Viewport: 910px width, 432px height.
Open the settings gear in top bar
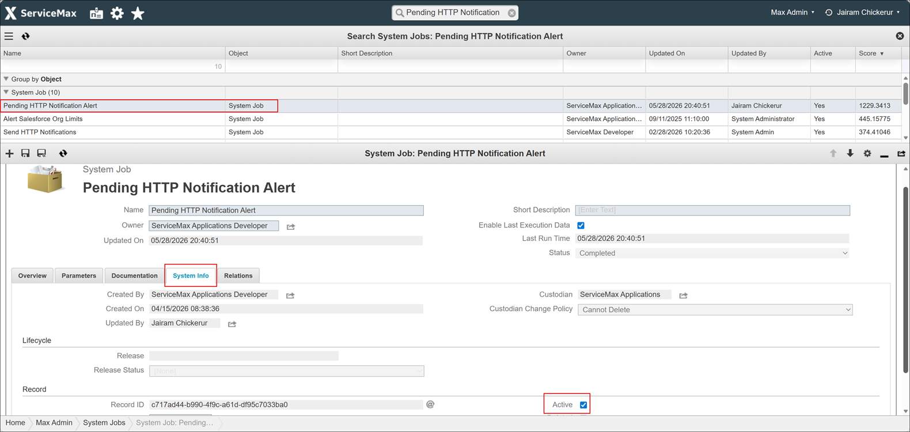(117, 13)
